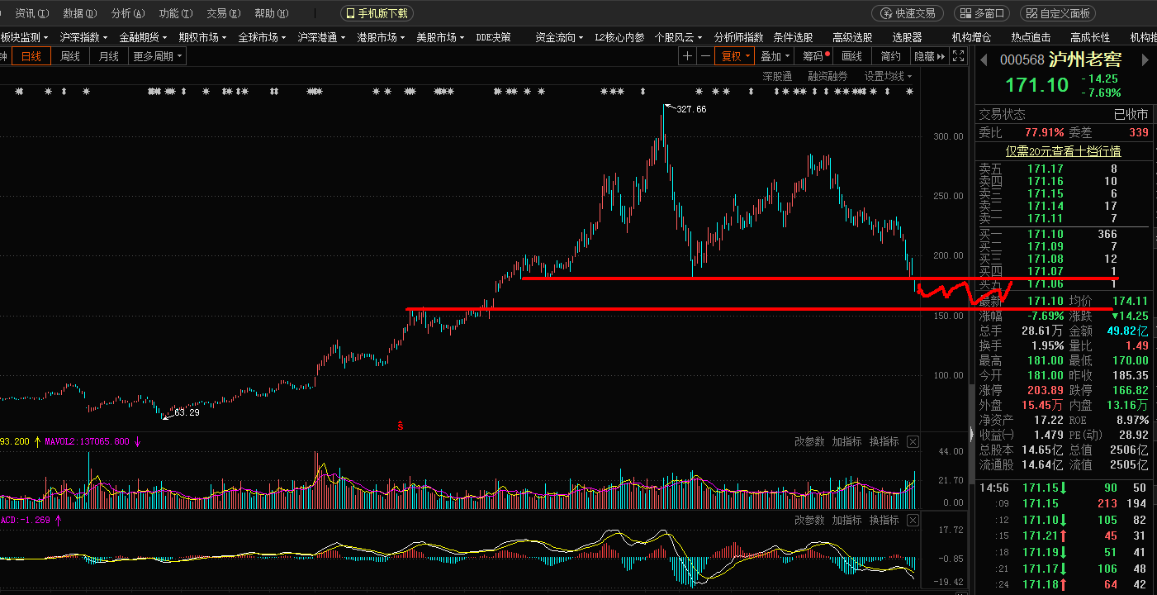The height and width of the screenshot is (595, 1157).
Task: Open 选股器 toolbar item
Action: tap(907, 37)
